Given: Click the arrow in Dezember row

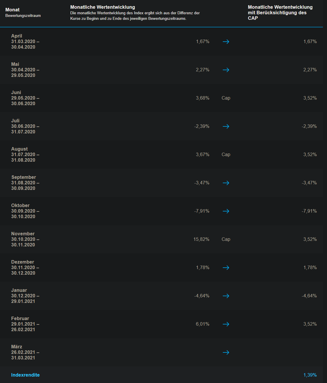Looking at the screenshot, I should (226, 268).
